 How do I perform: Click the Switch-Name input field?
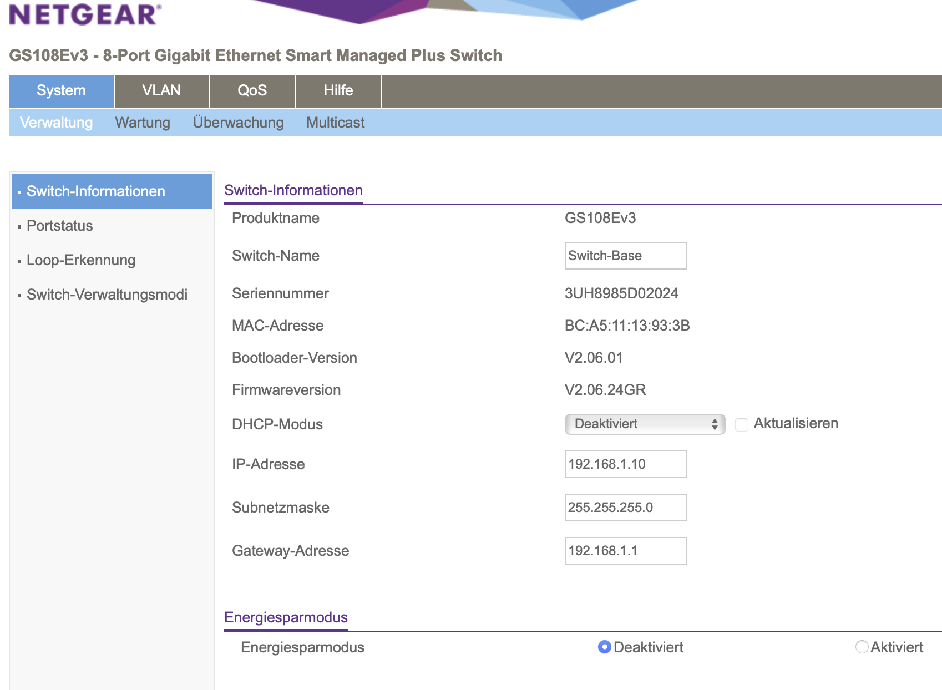point(625,256)
